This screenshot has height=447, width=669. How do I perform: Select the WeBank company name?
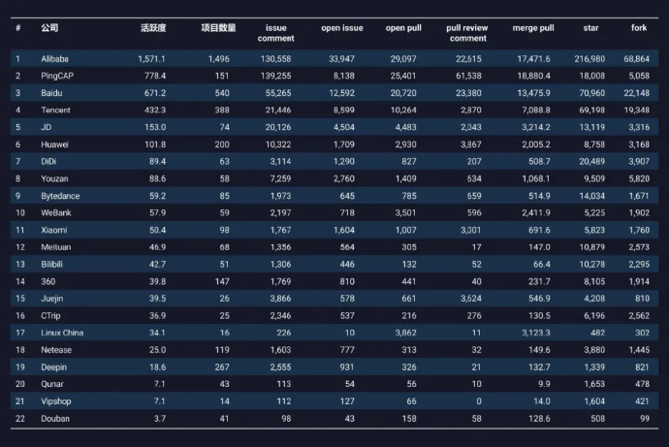point(56,213)
